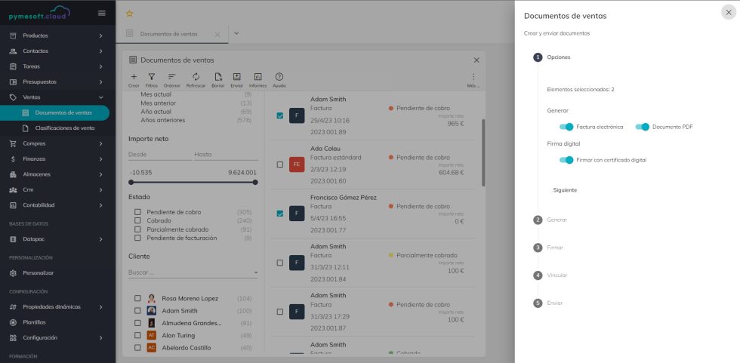Click the Contabilidad sidebar icon
The width and height of the screenshot is (740, 363).
pyautogui.click(x=14, y=205)
